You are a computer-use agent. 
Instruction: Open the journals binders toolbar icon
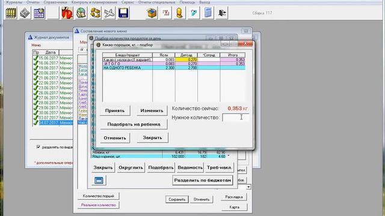[x=11, y=13]
